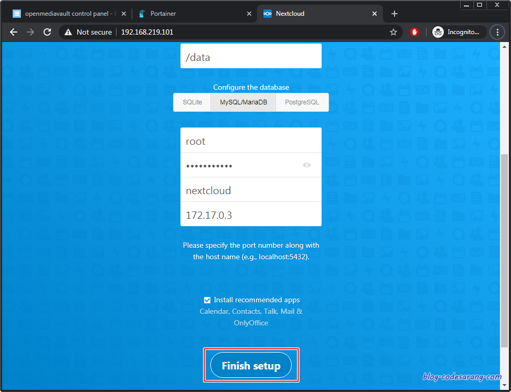Click the scrollbar up arrow
511x392 pixels.
click(504, 47)
